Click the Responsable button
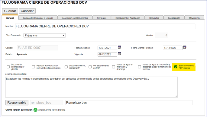This screenshot has height=117, width=207. point(17,103)
